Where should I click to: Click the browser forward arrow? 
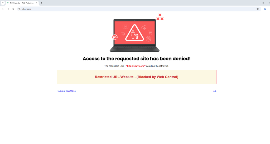coord(8,9)
